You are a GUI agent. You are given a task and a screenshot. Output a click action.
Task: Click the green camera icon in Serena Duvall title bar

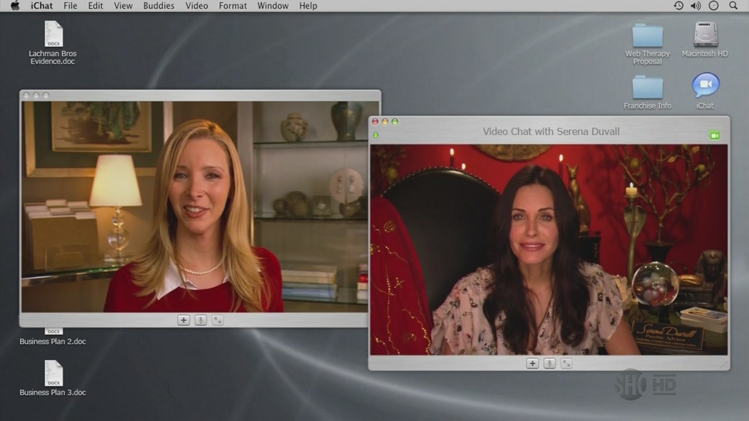click(x=714, y=135)
